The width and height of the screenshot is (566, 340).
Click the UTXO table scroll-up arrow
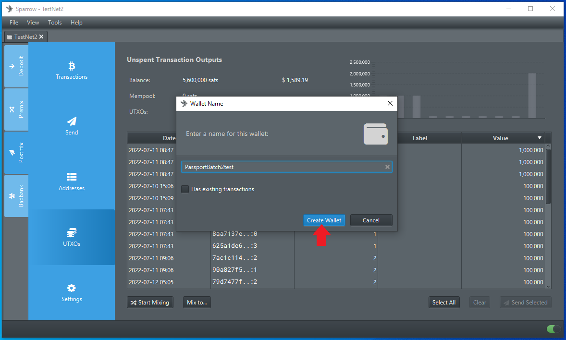point(548,146)
